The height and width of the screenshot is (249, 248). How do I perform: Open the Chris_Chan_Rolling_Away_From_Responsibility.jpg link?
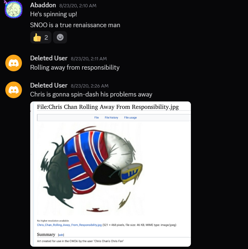coord(69,225)
